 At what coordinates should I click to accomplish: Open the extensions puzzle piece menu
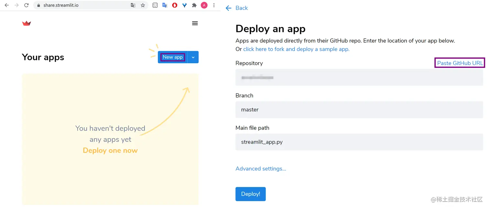click(x=194, y=5)
